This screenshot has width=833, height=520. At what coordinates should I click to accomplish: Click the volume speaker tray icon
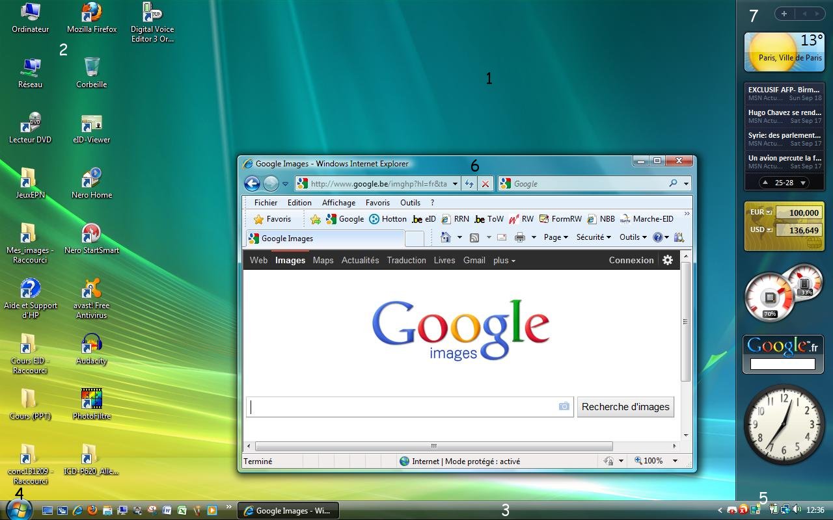[797, 510]
